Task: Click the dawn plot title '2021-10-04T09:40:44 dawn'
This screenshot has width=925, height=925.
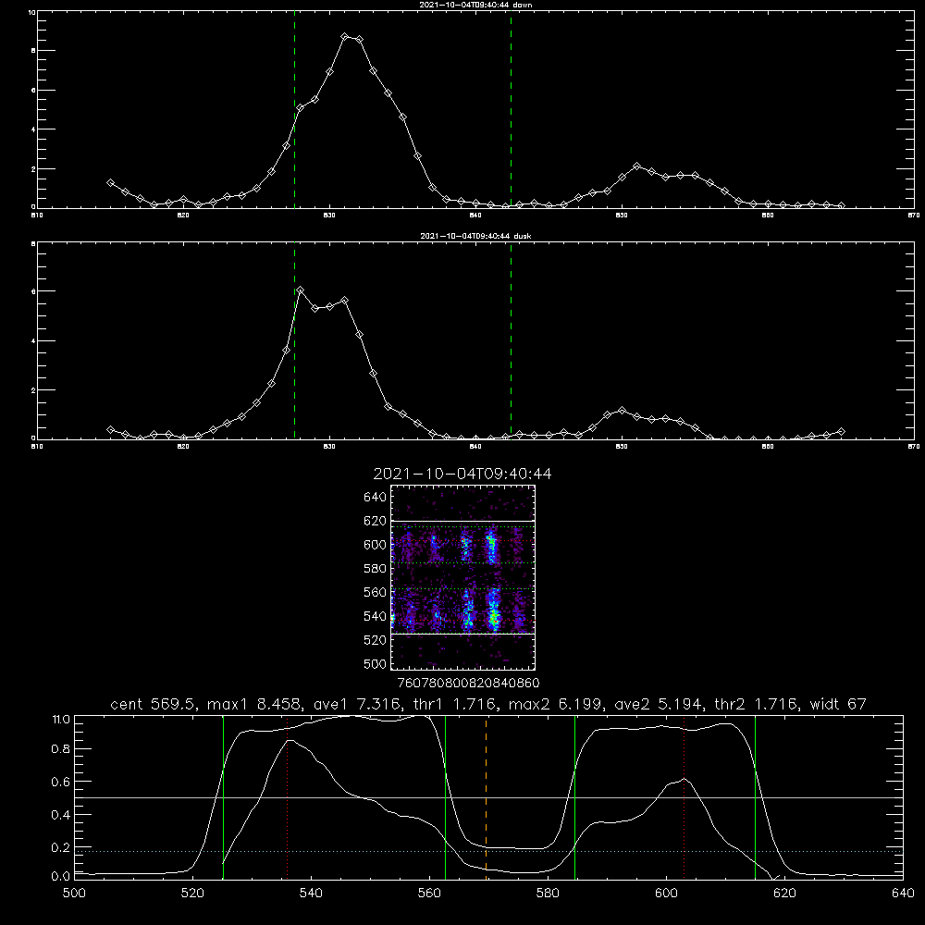Action: 475,5
